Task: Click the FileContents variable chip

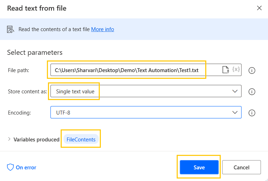Action: click(x=81, y=139)
